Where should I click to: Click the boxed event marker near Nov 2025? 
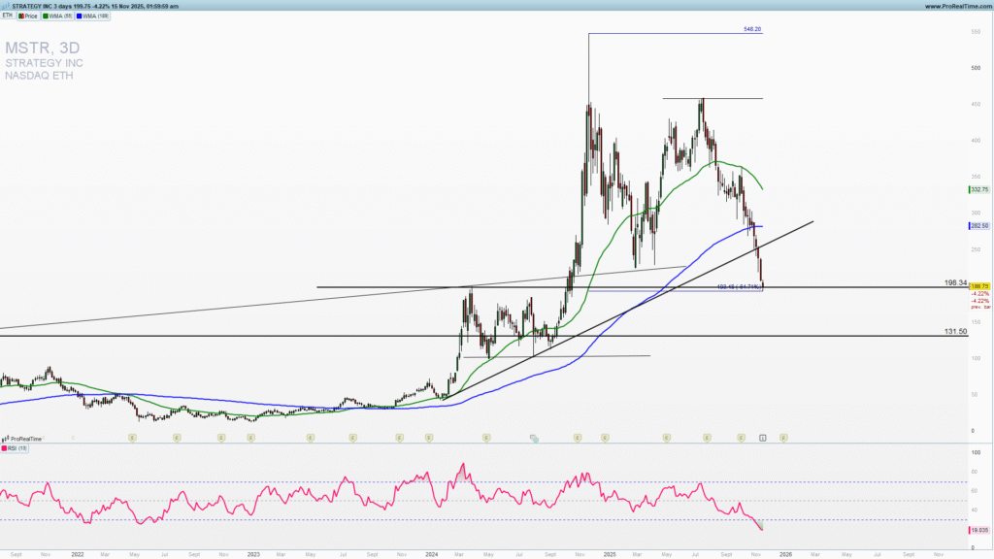click(763, 439)
